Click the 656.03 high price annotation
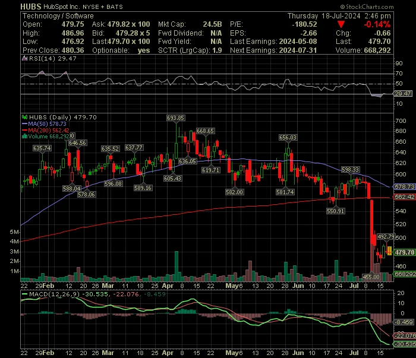This screenshot has height=358, width=416. click(x=288, y=138)
